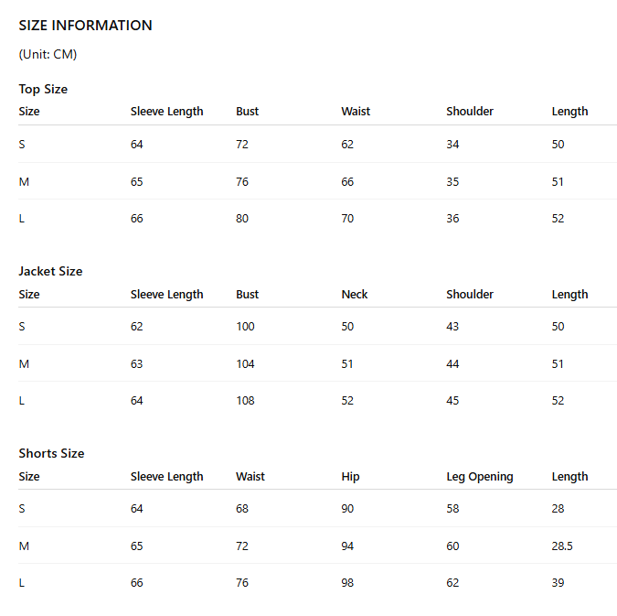Click bust value 80 in Top Size table
The image size is (617, 616).
pos(242,219)
